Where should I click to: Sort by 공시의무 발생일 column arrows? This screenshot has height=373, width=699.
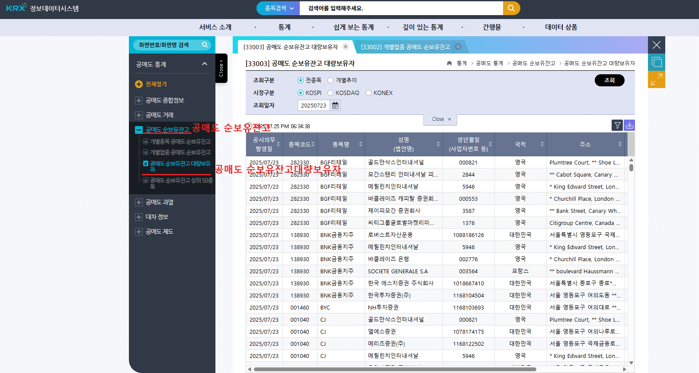click(x=279, y=144)
